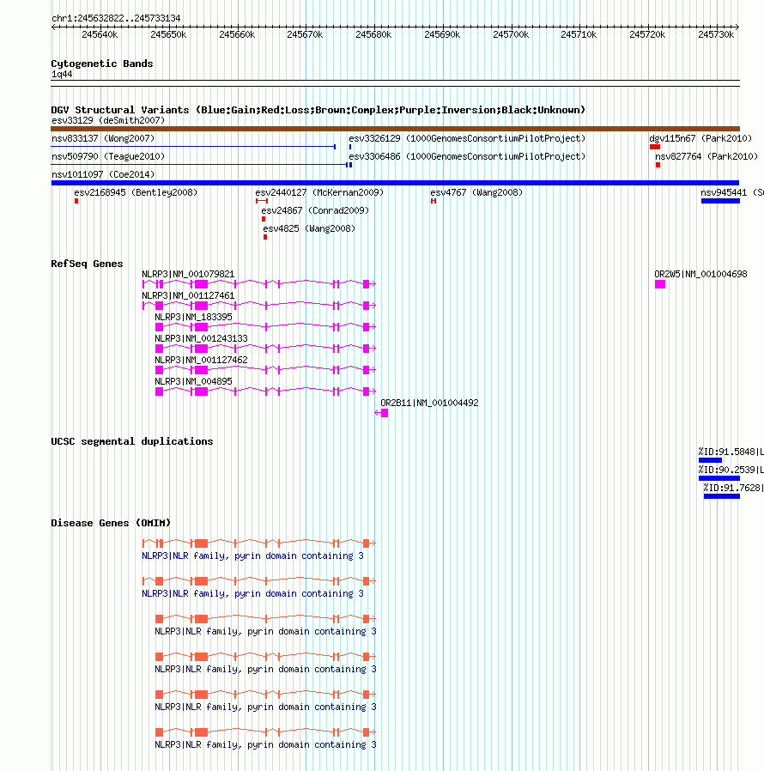764x771 pixels.
Task: Select the Disease Genes (OMIM) track title
Action: [111, 523]
